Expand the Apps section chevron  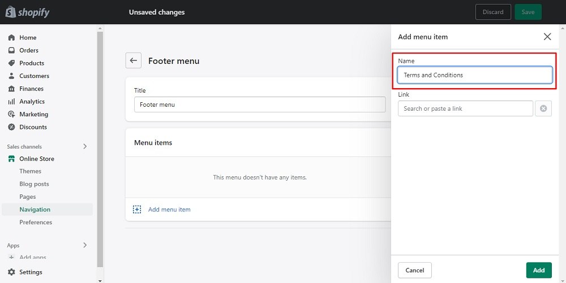85,245
